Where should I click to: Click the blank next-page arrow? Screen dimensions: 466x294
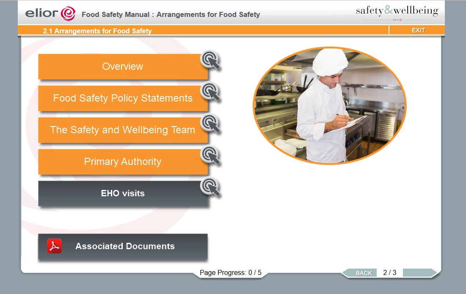pyautogui.click(x=420, y=273)
